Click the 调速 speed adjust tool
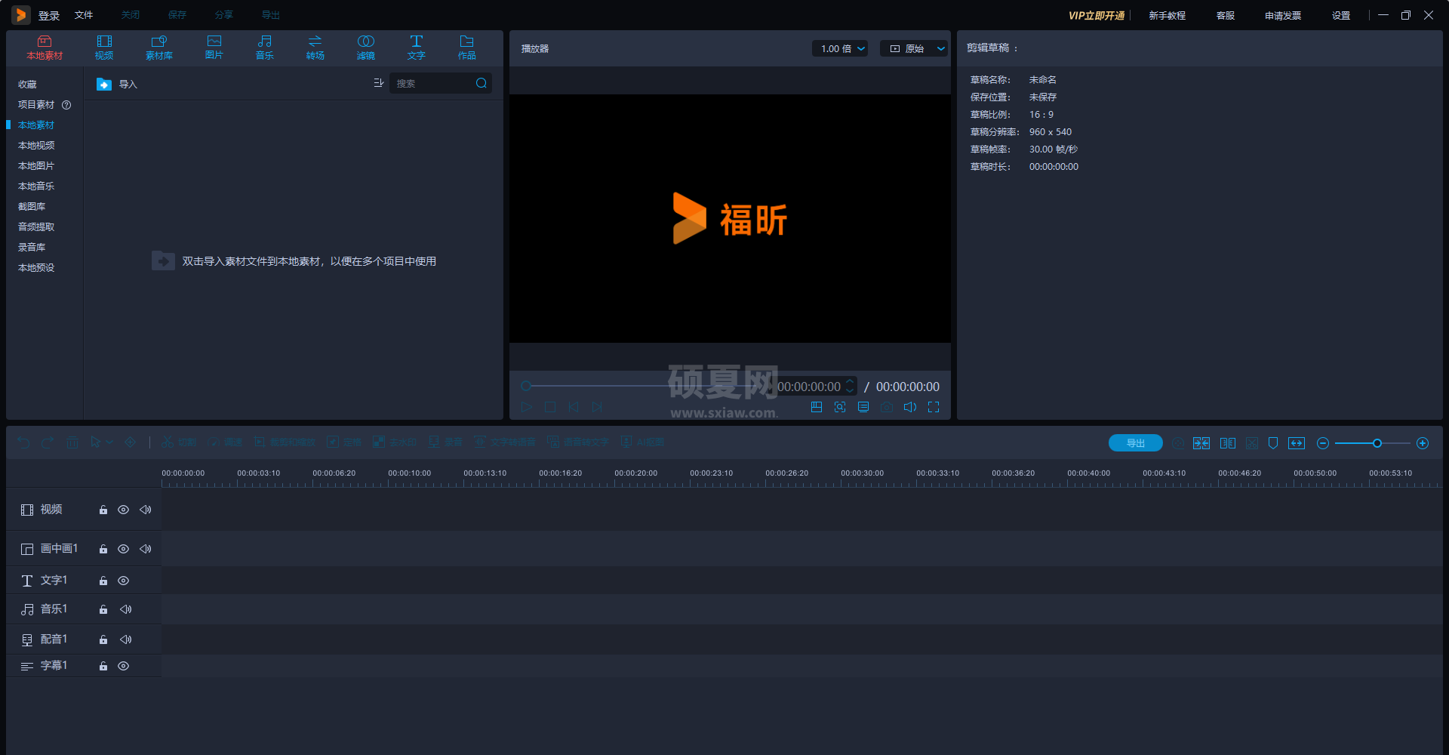Screen dimensions: 1449x755 [x=226, y=442]
